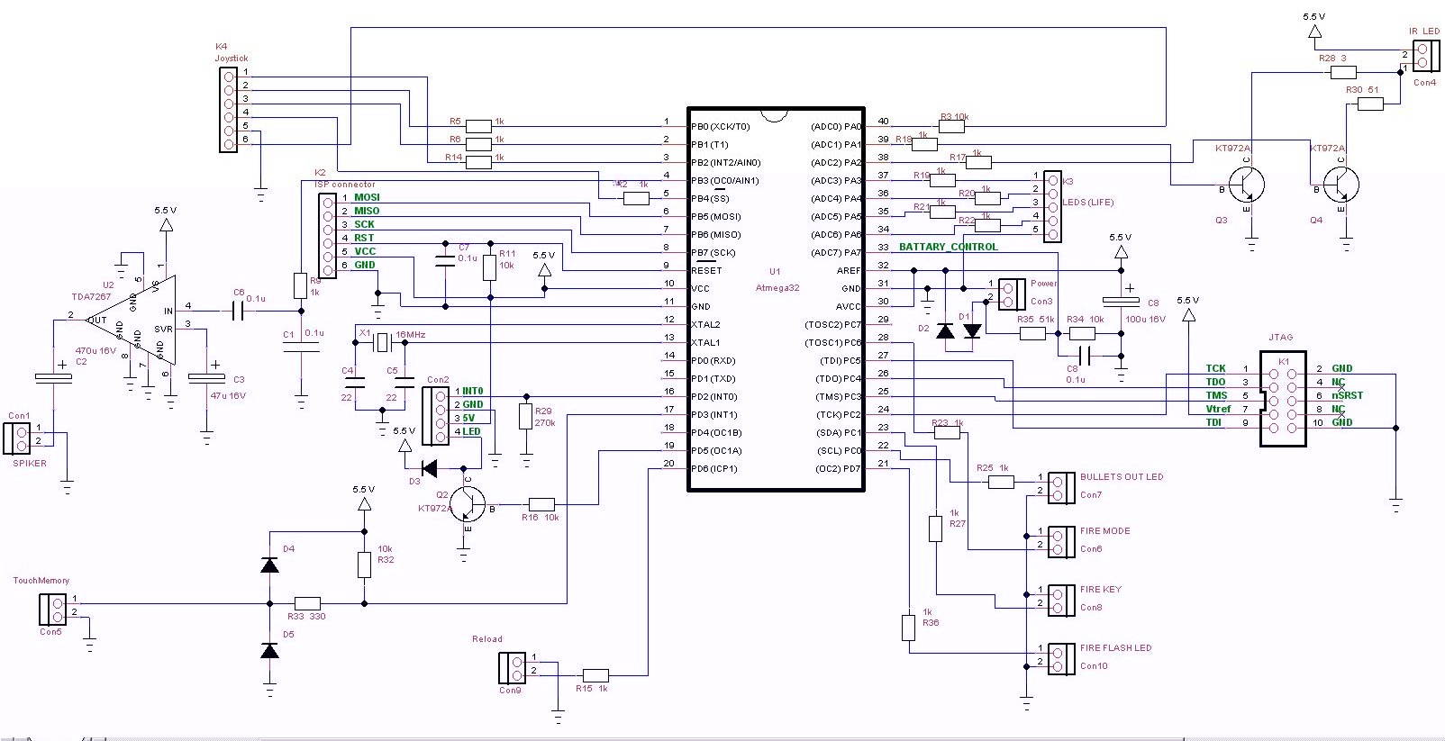The image size is (1445, 741).
Task: Click the Con9 Reload connector
Action: pyautogui.click(x=510, y=668)
